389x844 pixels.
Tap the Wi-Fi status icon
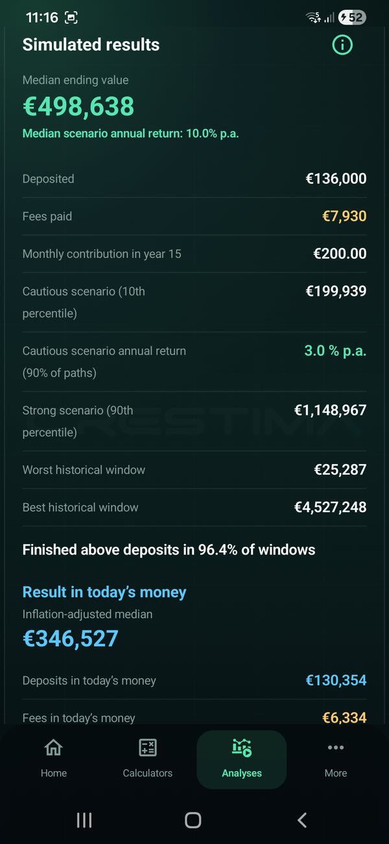(x=314, y=18)
